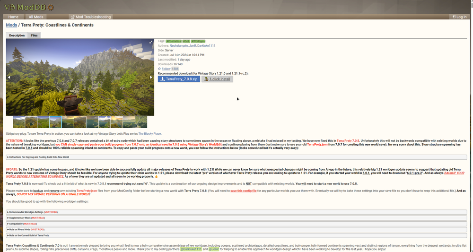
Task: Open author Darkluke1111's profile link
Action: [x=206, y=45]
